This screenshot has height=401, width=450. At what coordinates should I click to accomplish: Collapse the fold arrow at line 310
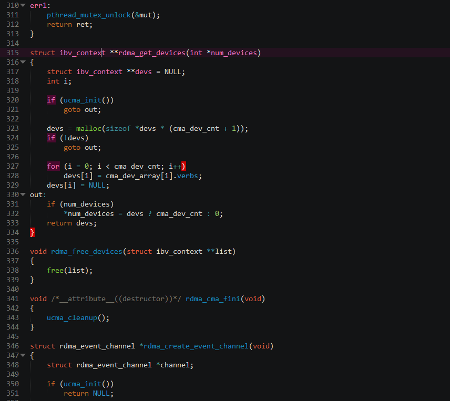(x=23, y=5)
